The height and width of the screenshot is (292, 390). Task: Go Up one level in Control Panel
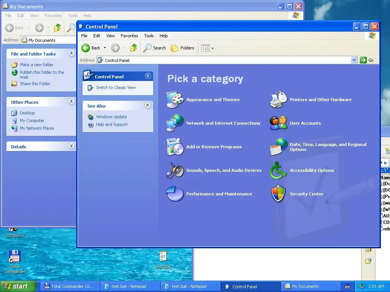pos(134,48)
